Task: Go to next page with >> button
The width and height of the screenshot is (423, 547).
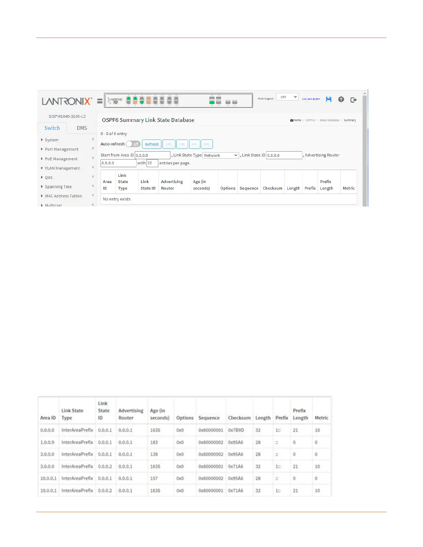Action: (194, 144)
